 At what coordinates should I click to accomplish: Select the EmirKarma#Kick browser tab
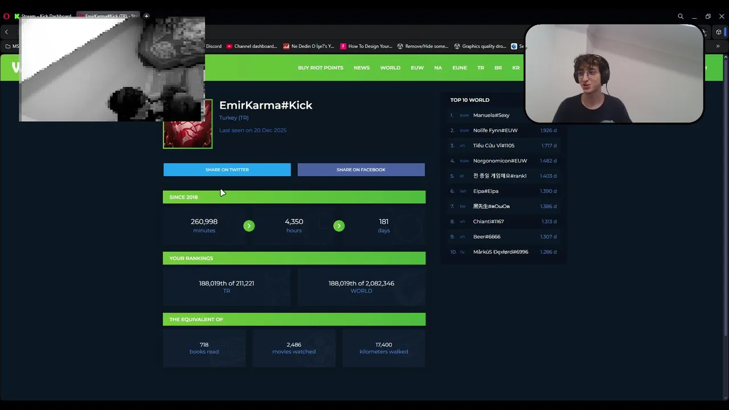[108, 16]
